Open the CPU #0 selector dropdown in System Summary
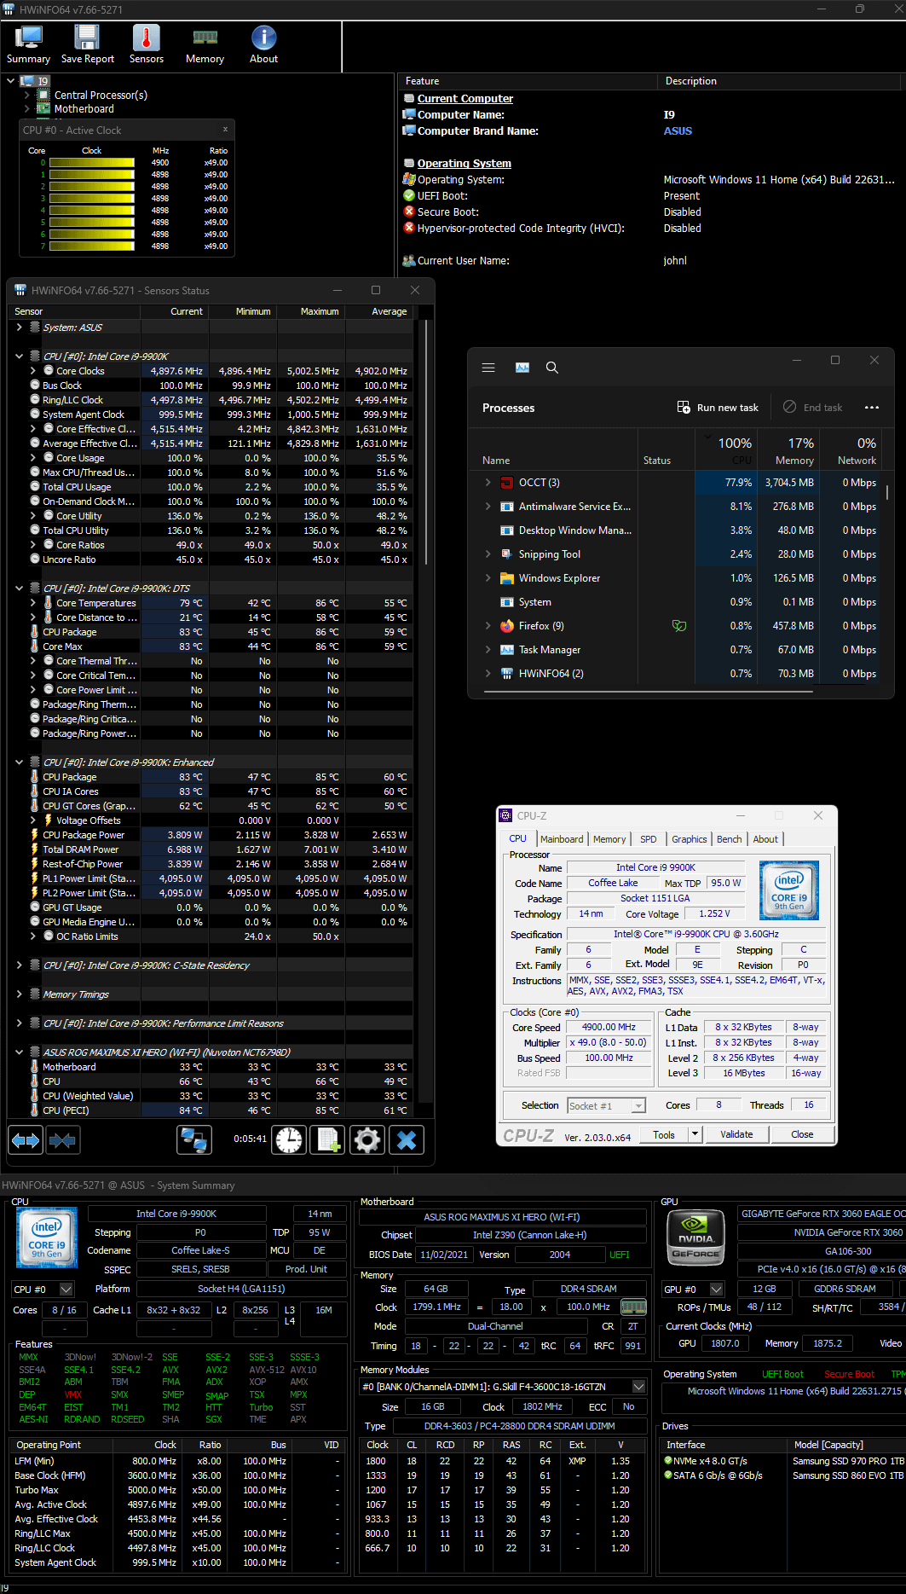The height and width of the screenshot is (1594, 906). (66, 1290)
